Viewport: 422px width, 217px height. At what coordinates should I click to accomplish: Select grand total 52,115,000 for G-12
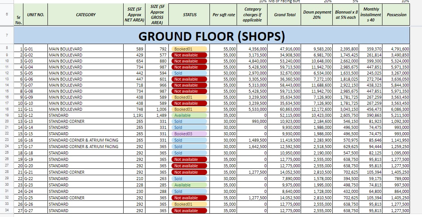[x=284, y=115]
